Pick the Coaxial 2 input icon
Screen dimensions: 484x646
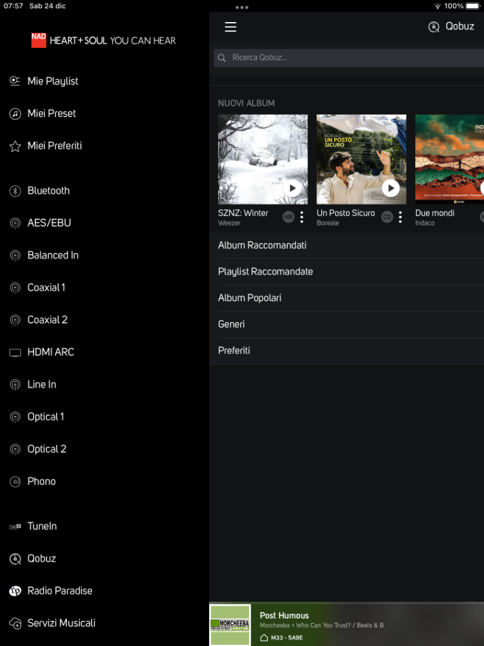(15, 320)
